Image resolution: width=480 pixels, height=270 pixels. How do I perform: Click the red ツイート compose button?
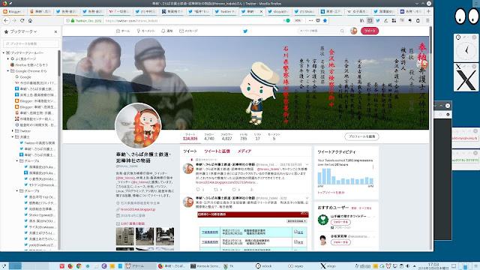[x=370, y=31]
